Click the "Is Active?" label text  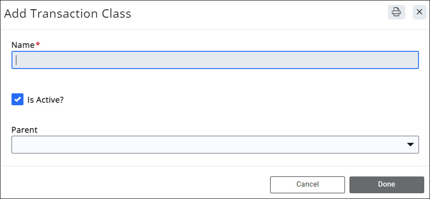(x=46, y=100)
